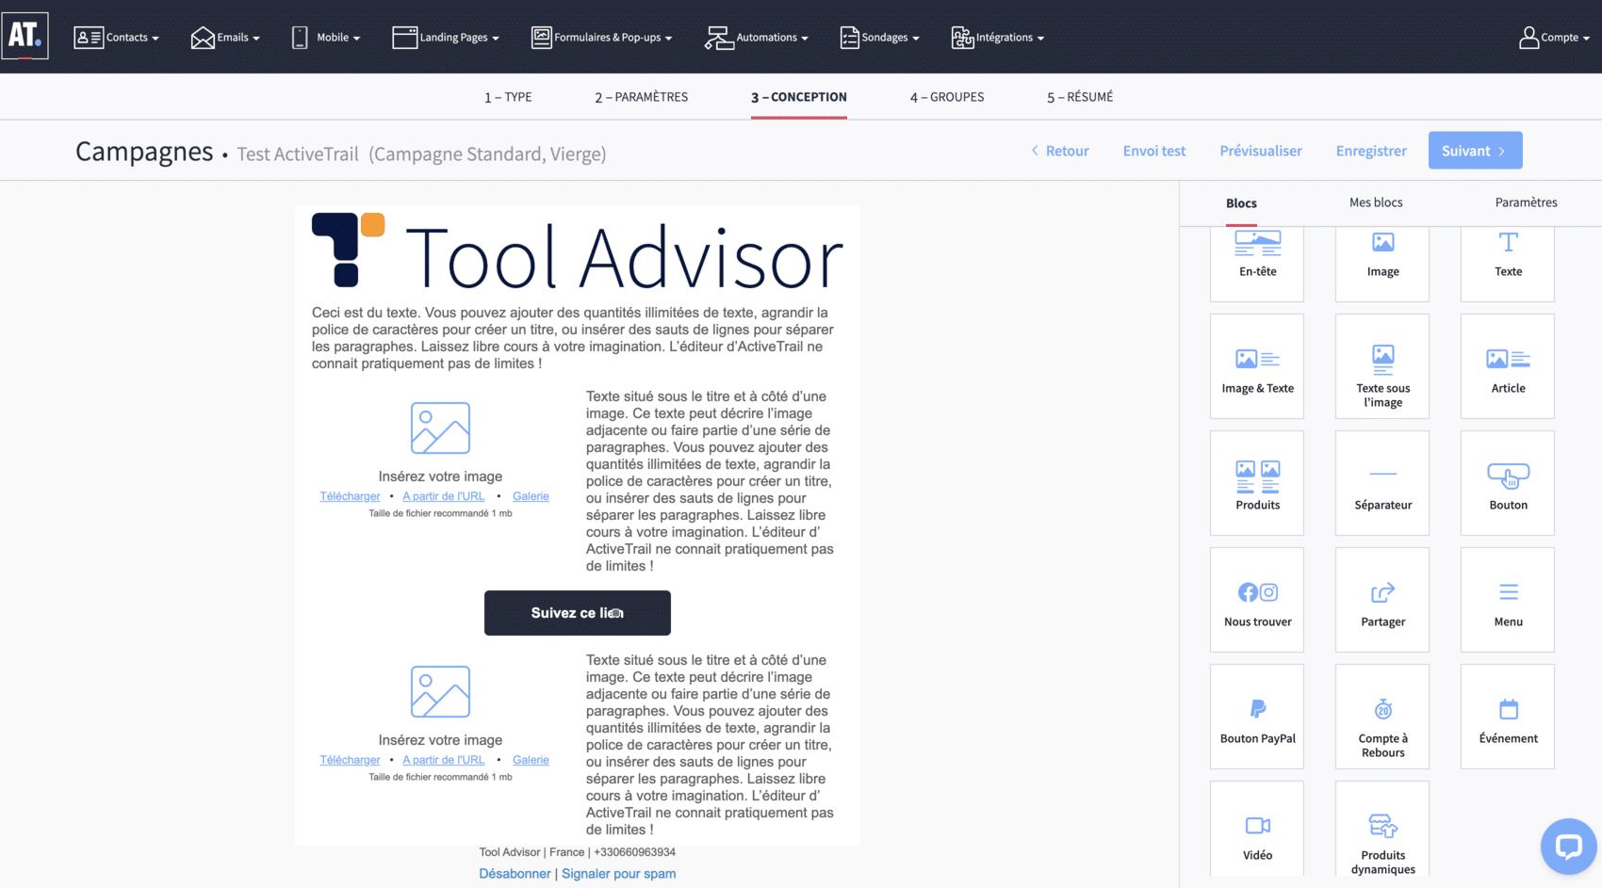Switch to the Mes blocs tab
Viewport: 1602px width, 888px height.
pos(1376,202)
